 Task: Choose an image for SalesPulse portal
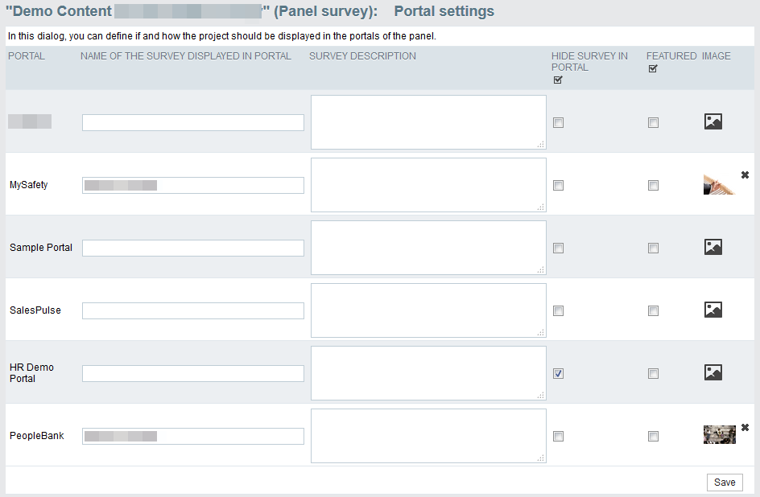point(713,310)
